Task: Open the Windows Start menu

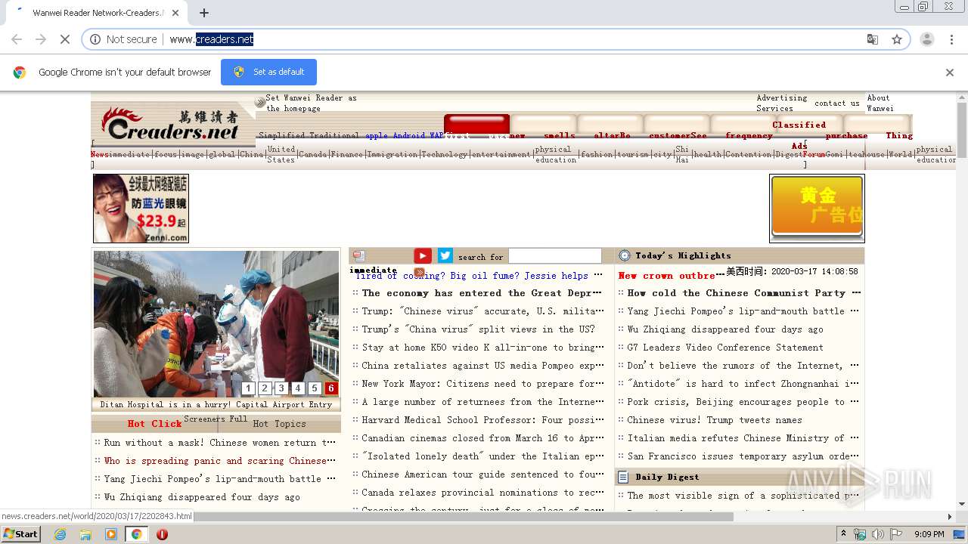Action: click(x=21, y=534)
